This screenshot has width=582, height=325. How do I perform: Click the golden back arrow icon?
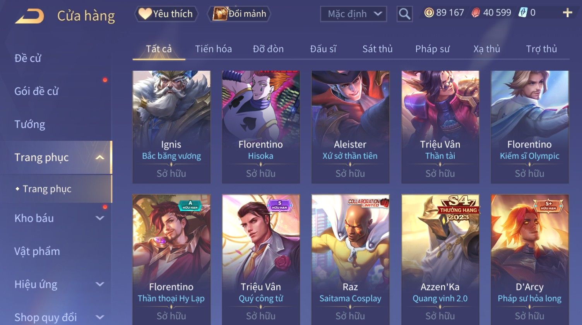pos(30,16)
